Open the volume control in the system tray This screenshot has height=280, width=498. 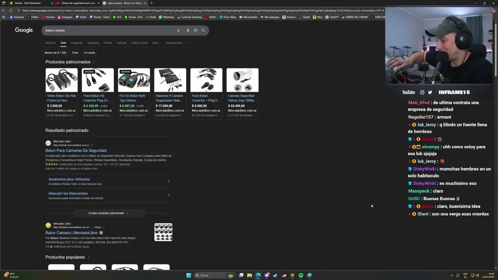point(478,275)
